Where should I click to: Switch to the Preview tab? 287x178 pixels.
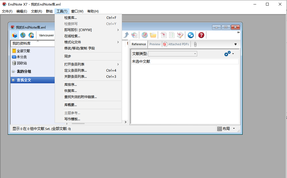(x=155, y=44)
